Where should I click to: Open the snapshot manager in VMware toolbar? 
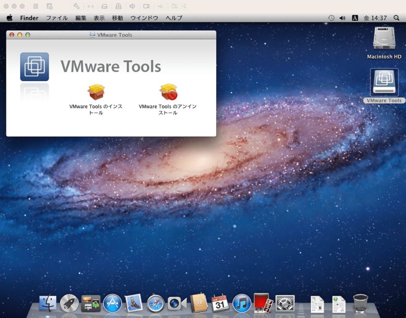pos(50,6)
